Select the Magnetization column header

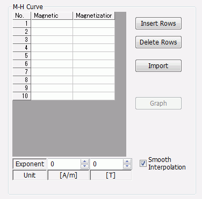(94, 16)
